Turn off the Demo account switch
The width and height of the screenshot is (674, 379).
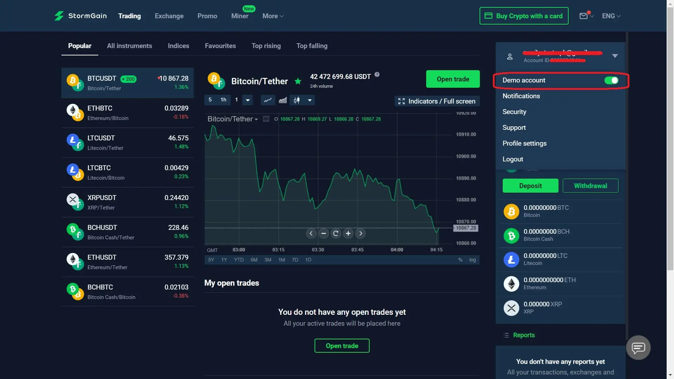pyautogui.click(x=611, y=80)
